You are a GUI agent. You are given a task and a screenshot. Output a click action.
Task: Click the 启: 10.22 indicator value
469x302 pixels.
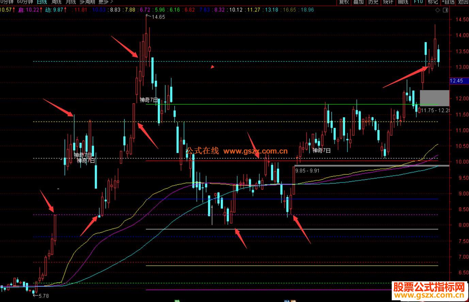pos(29,10)
